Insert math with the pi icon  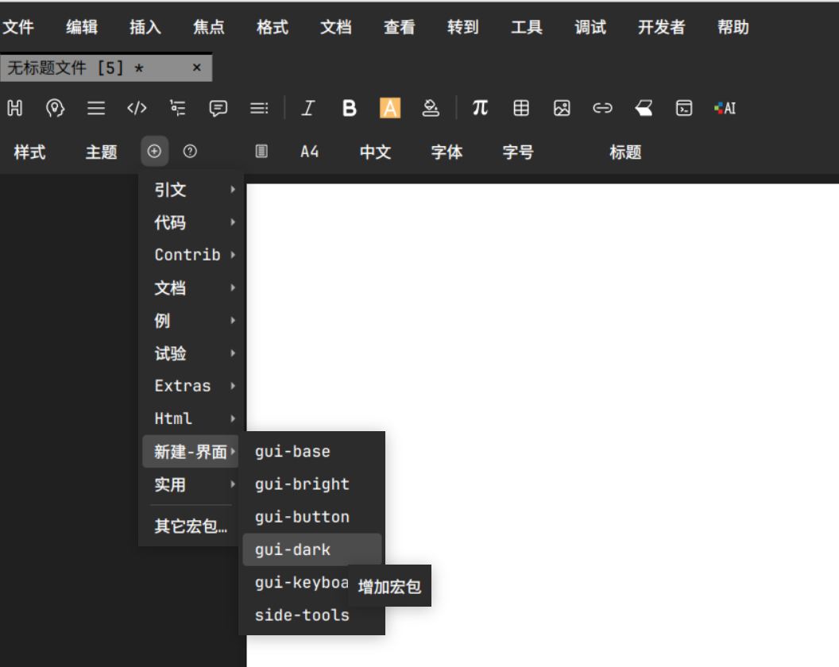tap(480, 108)
